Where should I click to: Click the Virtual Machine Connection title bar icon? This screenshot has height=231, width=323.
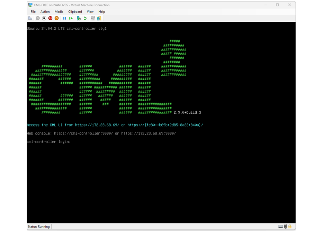30,5
